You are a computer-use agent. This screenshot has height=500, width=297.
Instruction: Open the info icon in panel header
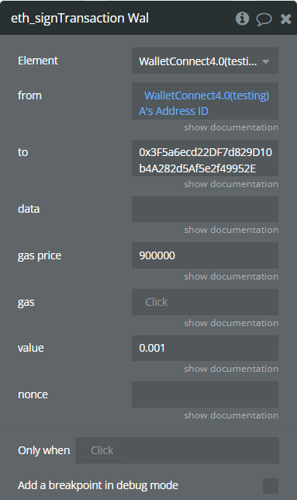[x=242, y=19]
